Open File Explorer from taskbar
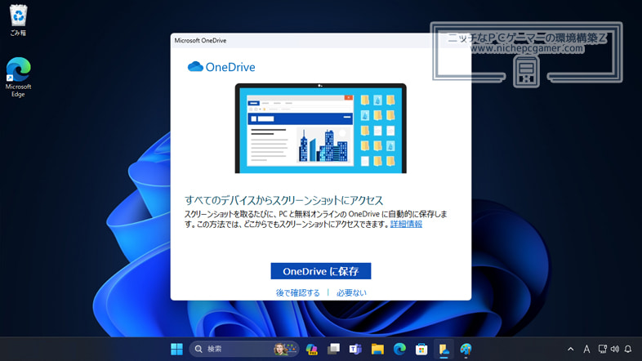The image size is (642, 361). tap(377, 349)
